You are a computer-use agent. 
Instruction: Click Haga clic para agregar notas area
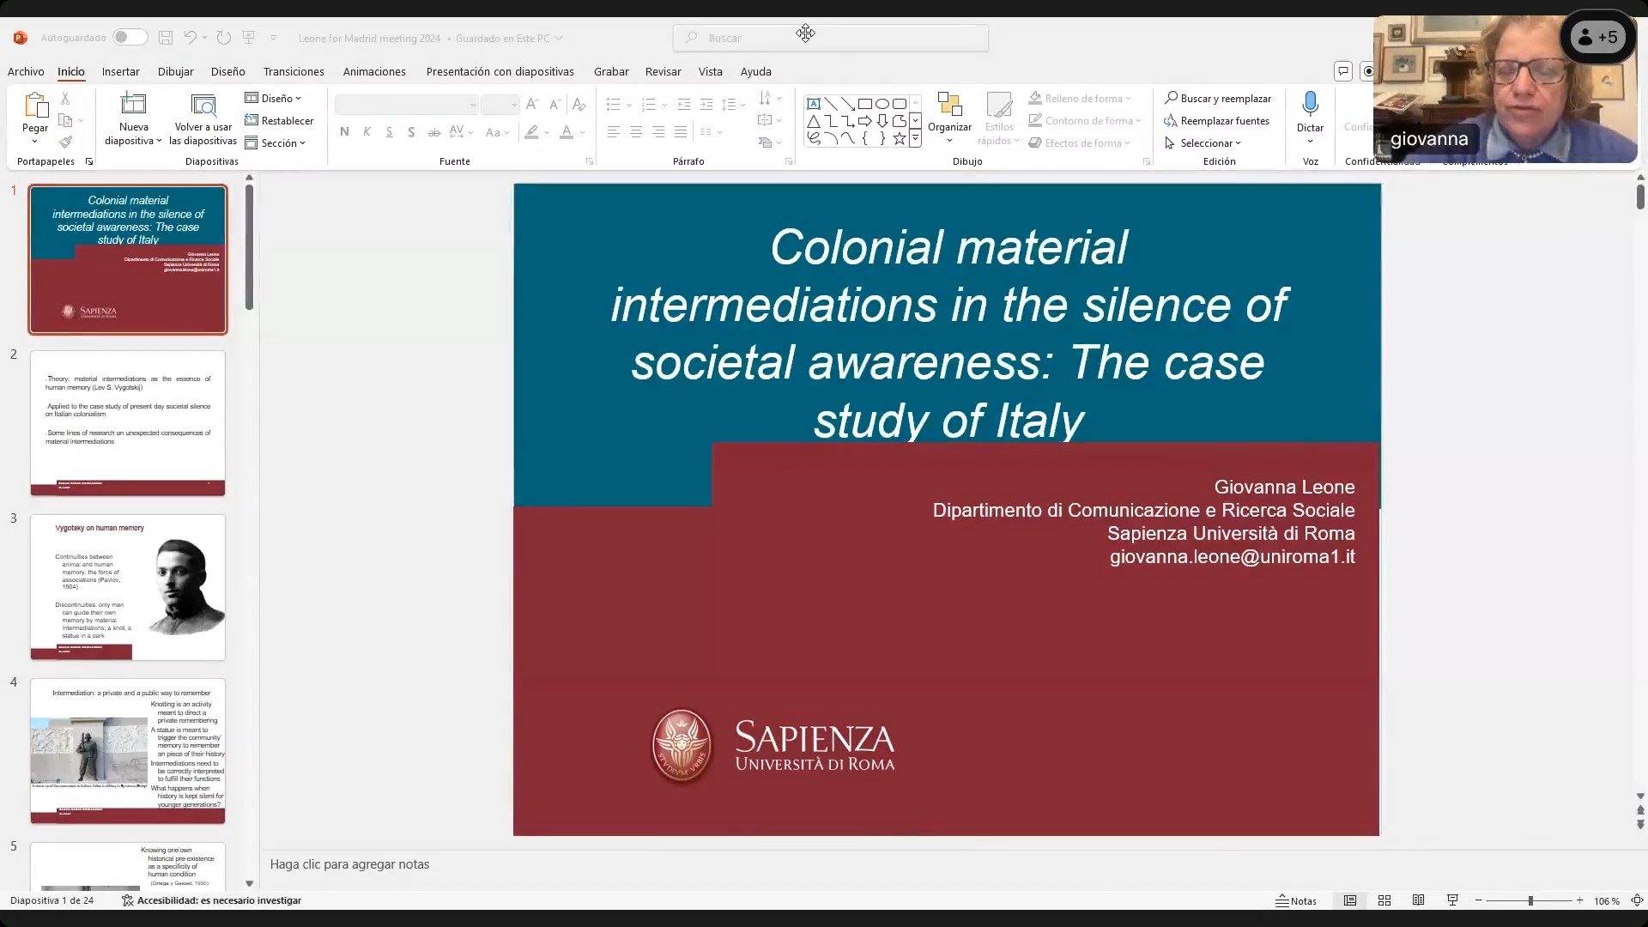click(349, 864)
